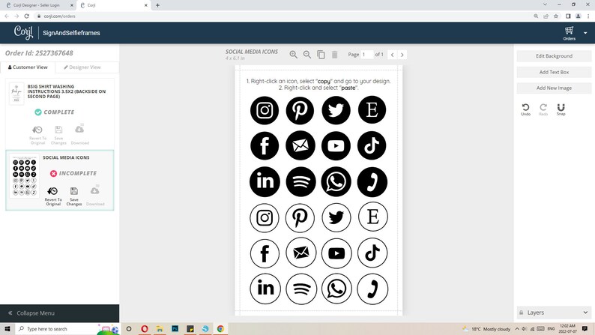595x335 pixels.
Task: Select the black filled Spotify icon
Action: pyautogui.click(x=300, y=181)
